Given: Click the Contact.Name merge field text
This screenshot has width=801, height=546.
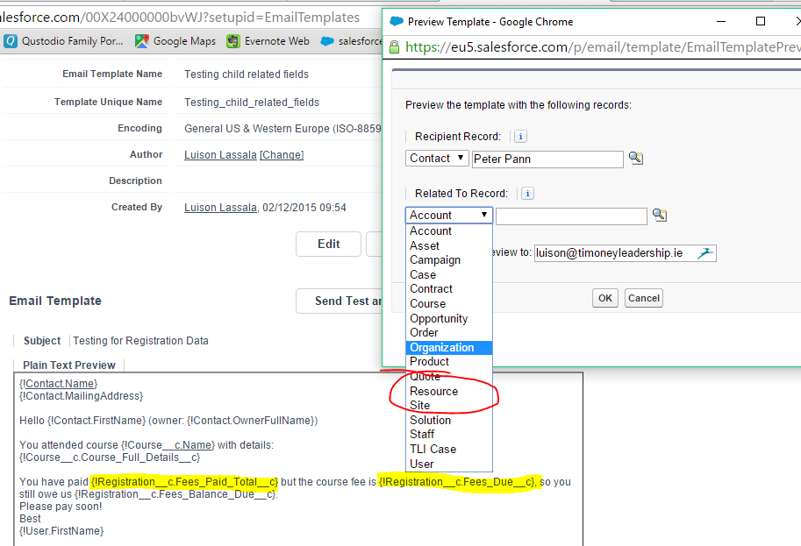Looking at the screenshot, I should coord(58,384).
